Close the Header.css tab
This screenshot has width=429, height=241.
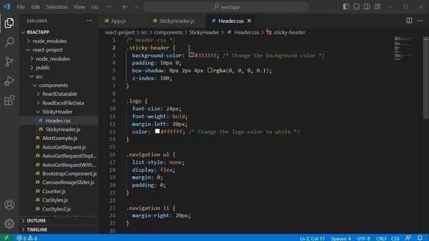click(x=249, y=21)
